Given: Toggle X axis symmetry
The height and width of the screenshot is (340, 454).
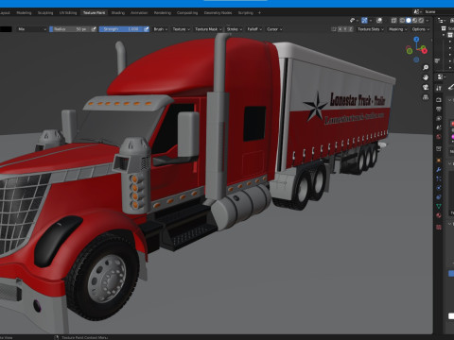Looking at the screenshot, I should [x=340, y=29].
